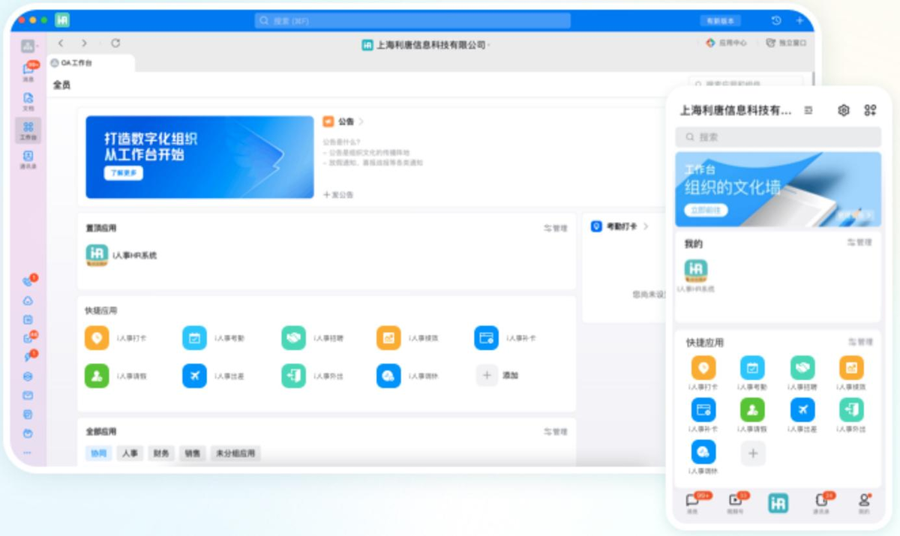Open i人事考勤 in the desktop quick apps
900x536 pixels.
tap(194, 338)
